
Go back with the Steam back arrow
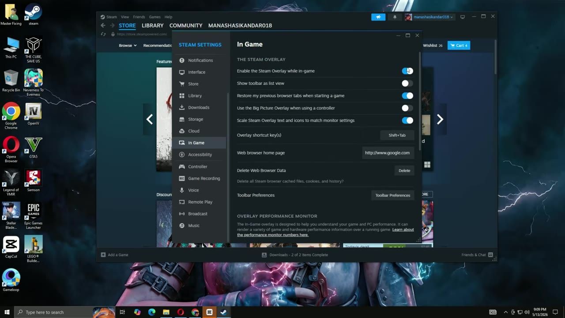click(x=103, y=25)
